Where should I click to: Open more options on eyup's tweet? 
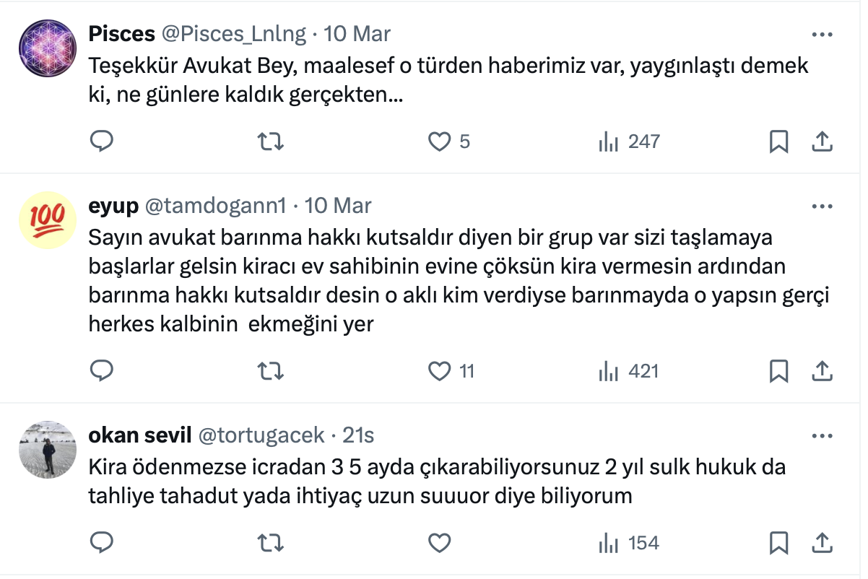click(x=823, y=206)
